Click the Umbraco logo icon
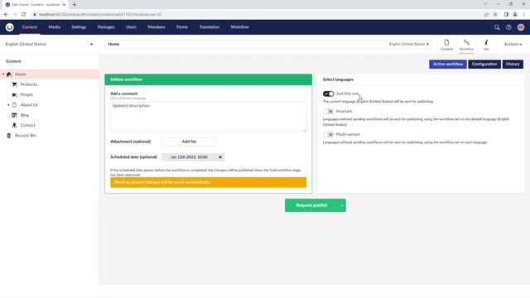530x298 pixels. coord(9,27)
